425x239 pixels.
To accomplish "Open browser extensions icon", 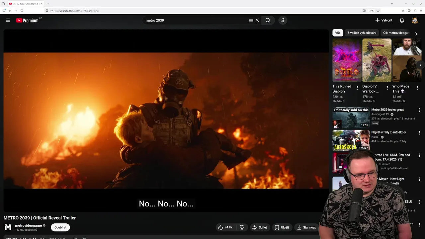I will (415, 11).
